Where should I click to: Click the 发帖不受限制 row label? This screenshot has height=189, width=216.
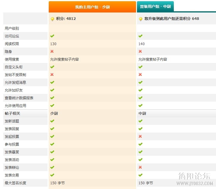click(x=15, y=75)
